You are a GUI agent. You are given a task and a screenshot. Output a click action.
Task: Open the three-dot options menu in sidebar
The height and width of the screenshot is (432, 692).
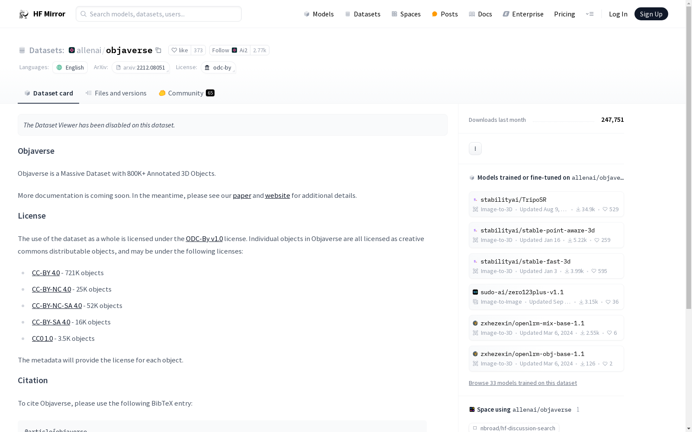pyautogui.click(x=475, y=149)
